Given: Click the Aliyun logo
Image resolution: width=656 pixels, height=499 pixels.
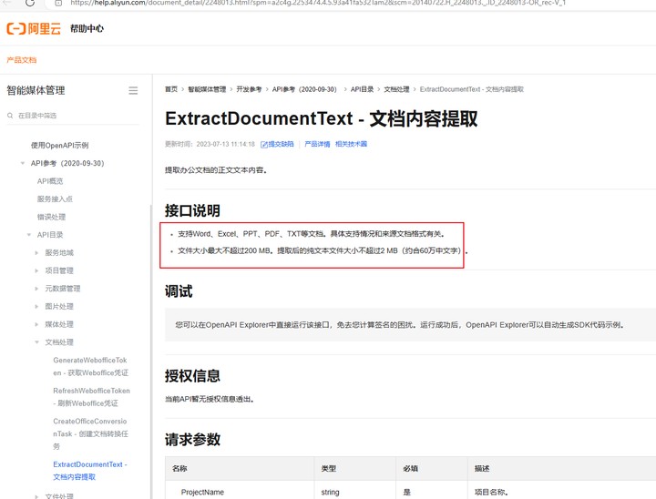Looking at the screenshot, I should coord(34,28).
